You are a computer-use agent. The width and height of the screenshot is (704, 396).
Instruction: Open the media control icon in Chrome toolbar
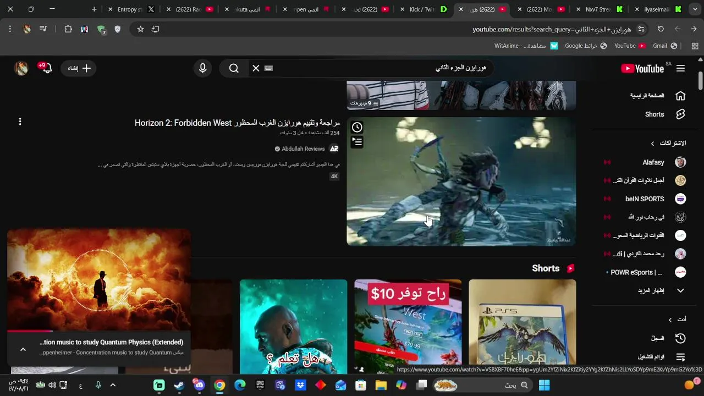(x=43, y=29)
